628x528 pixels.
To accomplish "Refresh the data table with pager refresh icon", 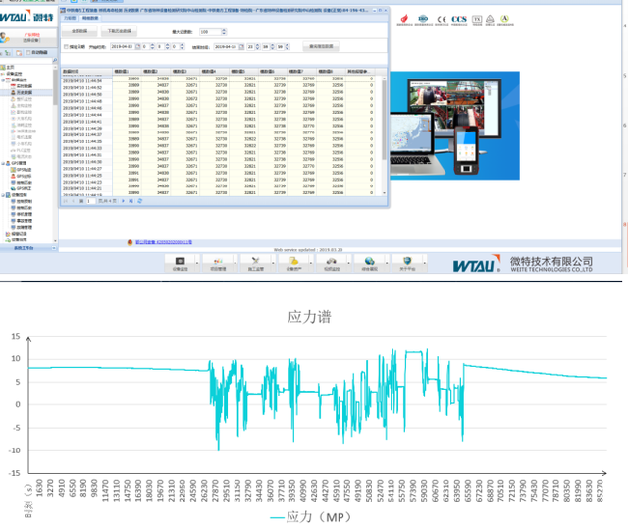I will tap(138, 200).
